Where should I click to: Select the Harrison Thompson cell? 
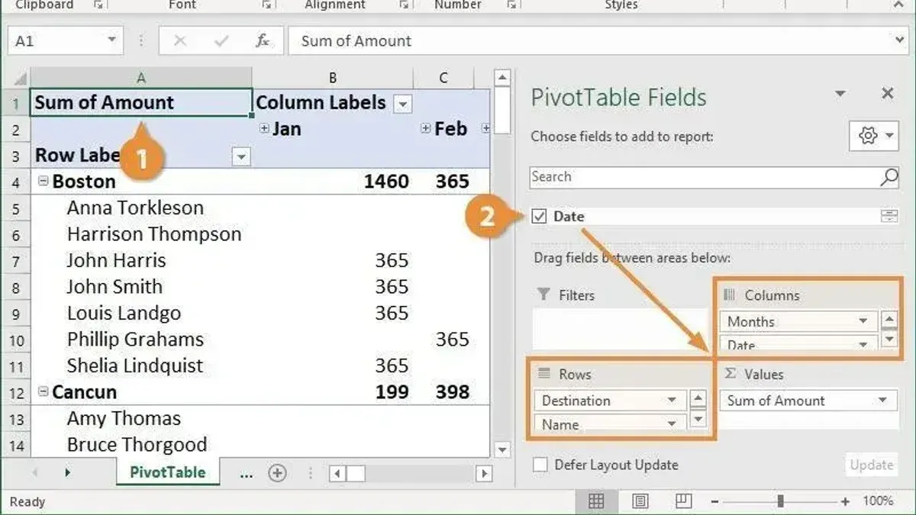142,234
